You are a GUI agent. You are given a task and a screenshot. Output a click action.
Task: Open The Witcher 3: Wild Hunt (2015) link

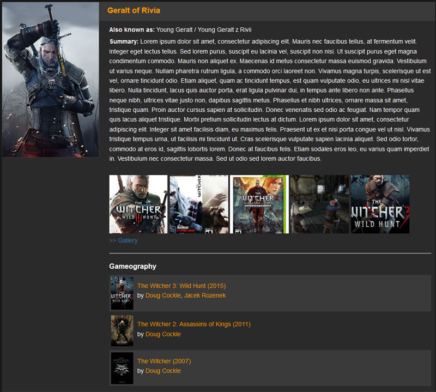click(181, 286)
